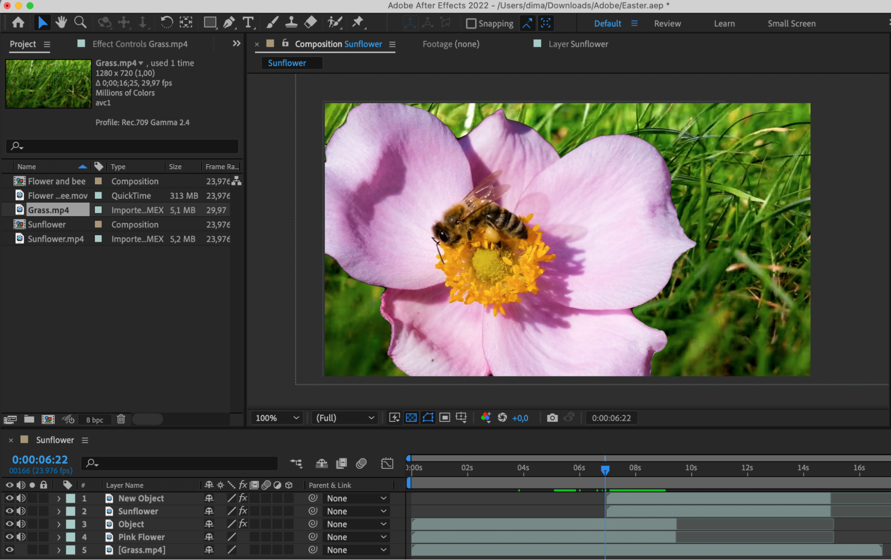This screenshot has height=560, width=891.
Task: Mute audio of Object layer
Action: 21,524
